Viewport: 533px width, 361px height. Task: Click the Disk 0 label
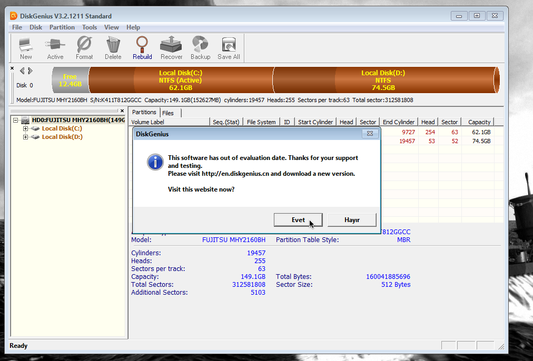click(24, 85)
